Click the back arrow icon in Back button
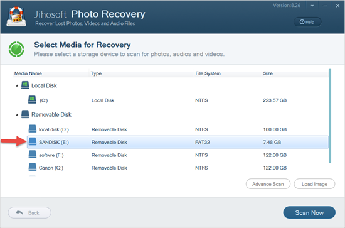This screenshot has width=345, height=228. [x=19, y=212]
